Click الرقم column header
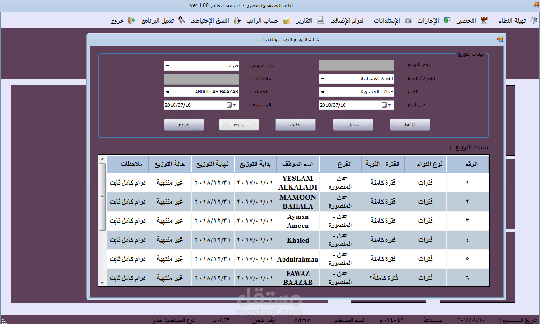This screenshot has height=324, width=540. [468, 164]
